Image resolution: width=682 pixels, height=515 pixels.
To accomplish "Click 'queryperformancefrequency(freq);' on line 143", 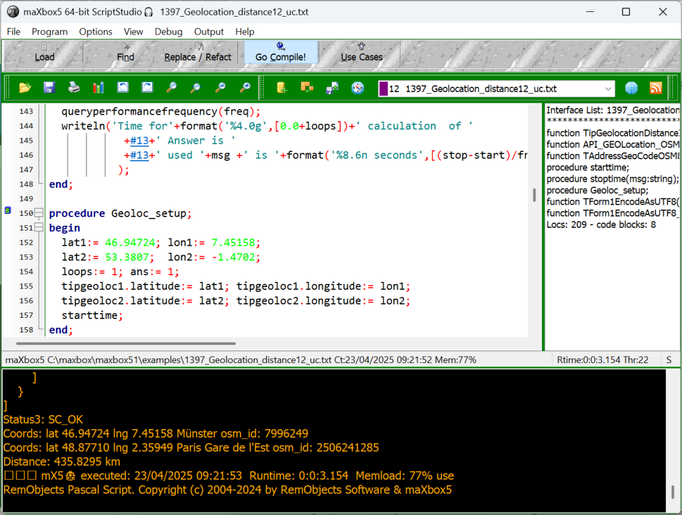I will tap(161, 111).
